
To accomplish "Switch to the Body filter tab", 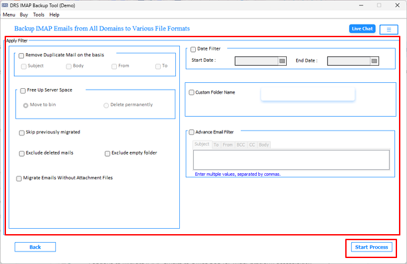I will [264, 145].
